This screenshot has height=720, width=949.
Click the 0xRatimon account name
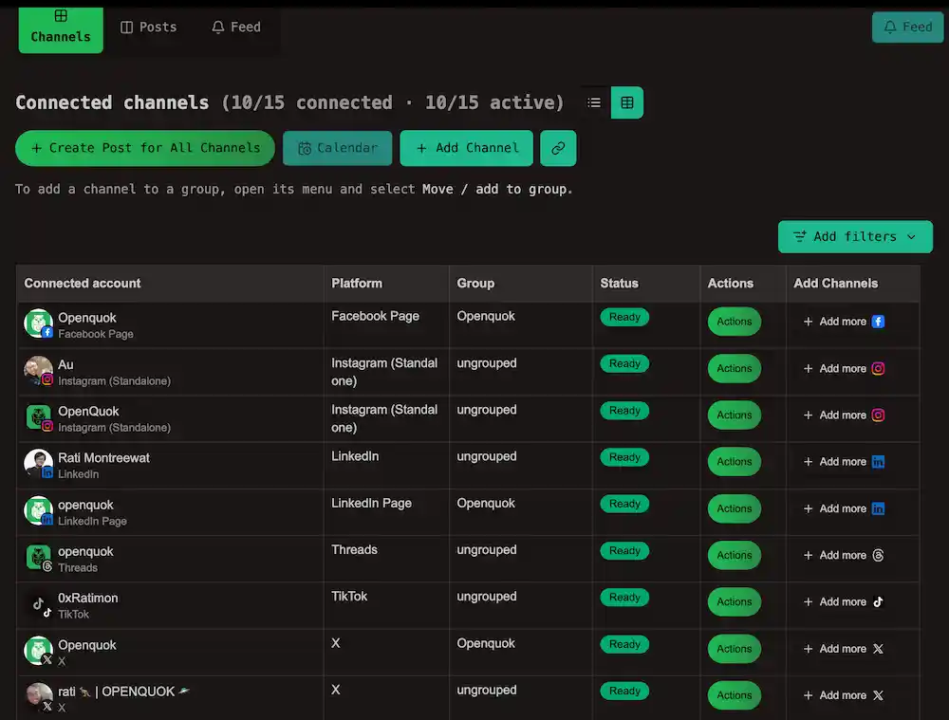pyautogui.click(x=87, y=598)
